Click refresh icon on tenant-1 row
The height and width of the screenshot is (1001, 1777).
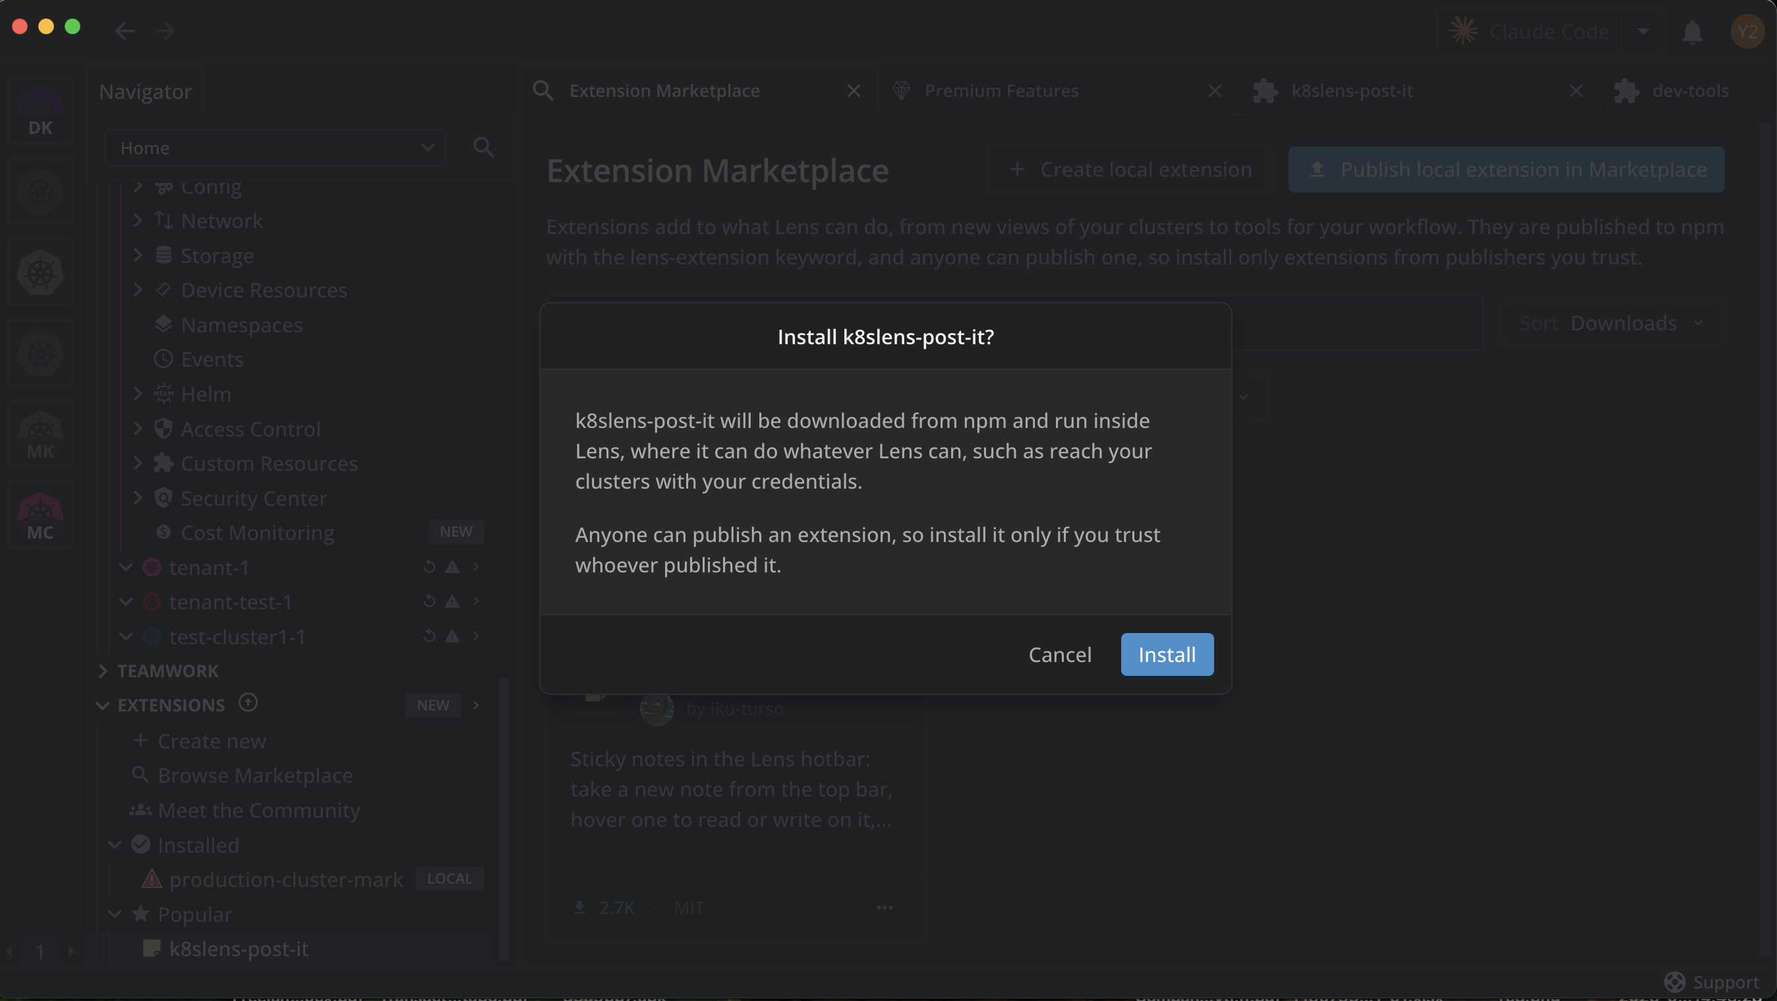[x=429, y=567]
